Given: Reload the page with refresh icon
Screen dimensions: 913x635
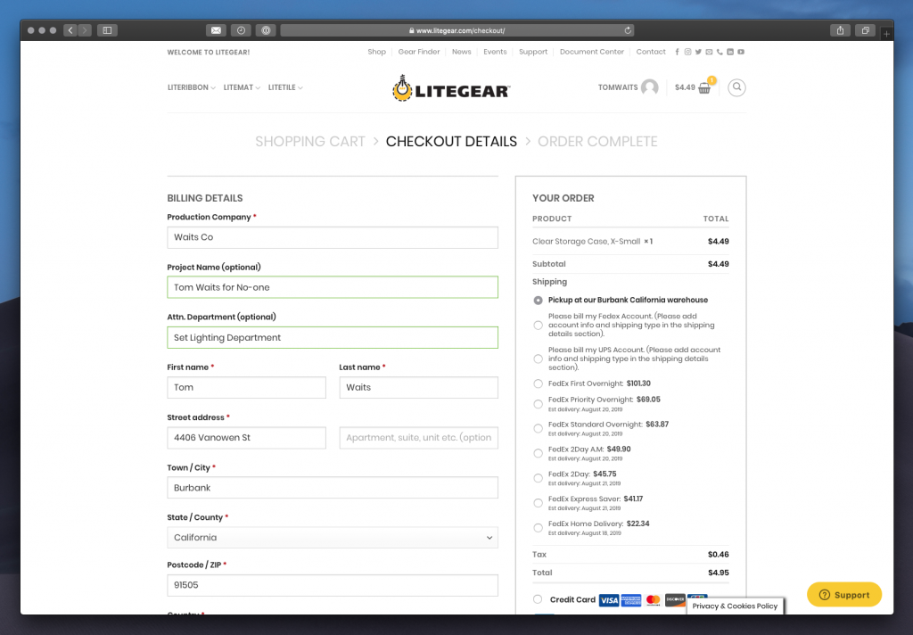Looking at the screenshot, I should click(x=628, y=30).
